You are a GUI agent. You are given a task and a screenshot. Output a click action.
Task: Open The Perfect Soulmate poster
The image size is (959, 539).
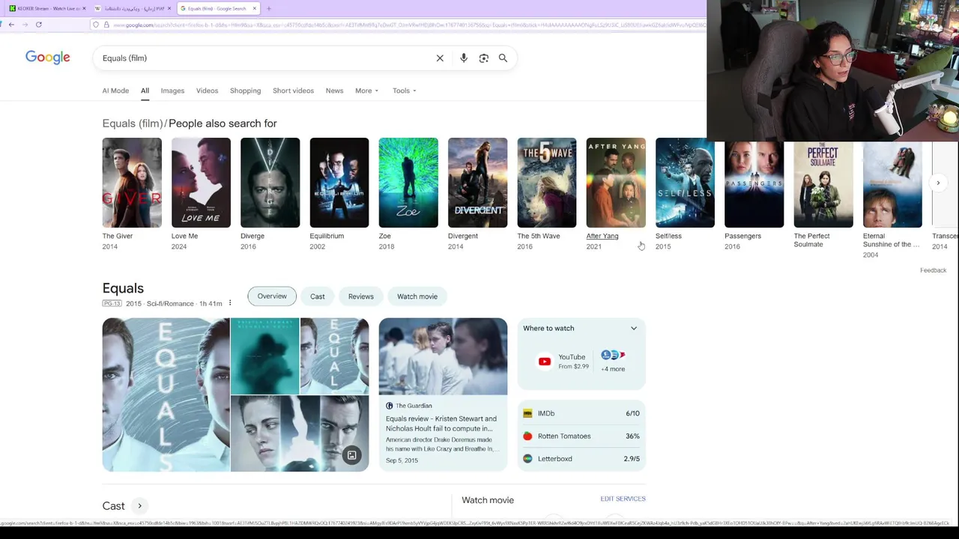point(823,183)
